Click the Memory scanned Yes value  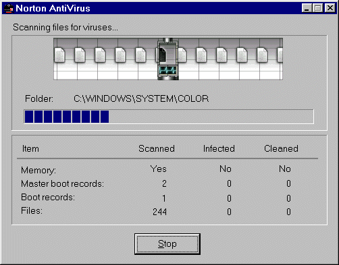click(x=159, y=169)
